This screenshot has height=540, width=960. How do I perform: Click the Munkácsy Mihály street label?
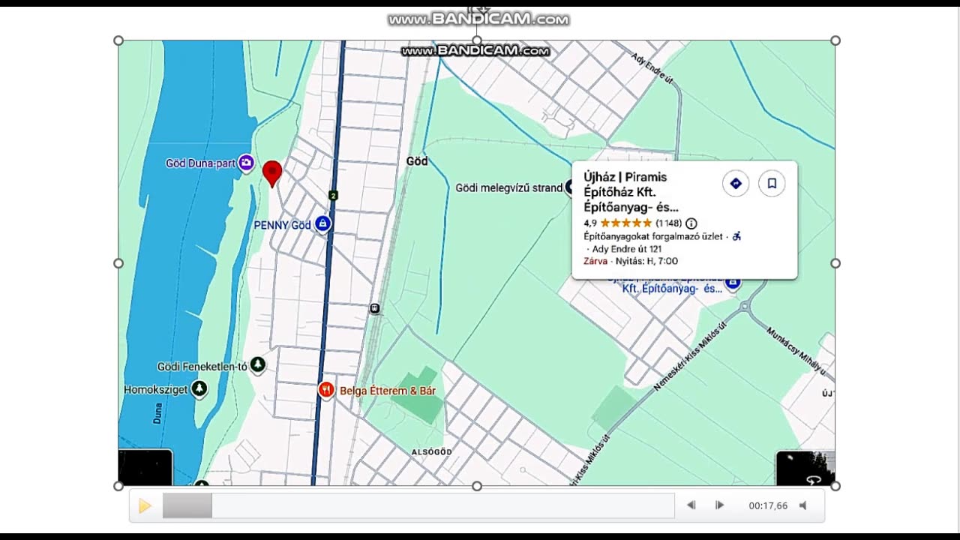pos(796,351)
